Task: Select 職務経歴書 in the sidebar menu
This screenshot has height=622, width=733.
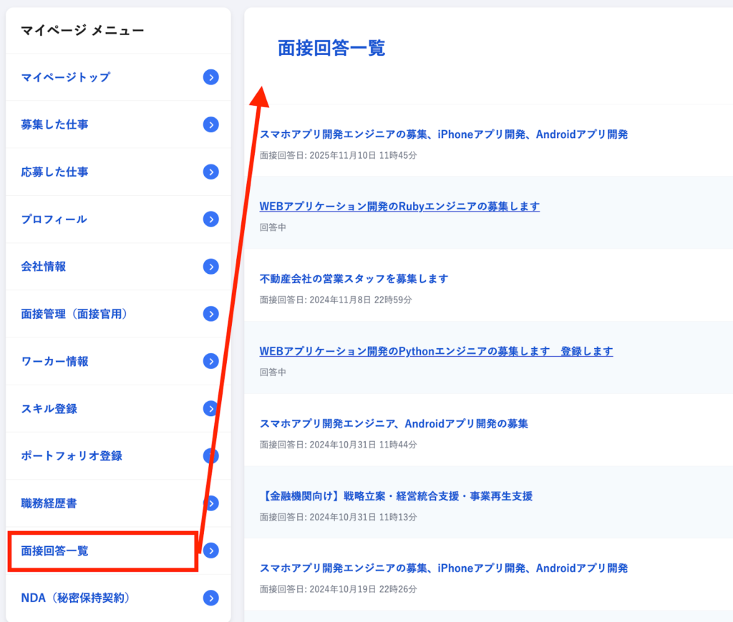Action: point(49,503)
